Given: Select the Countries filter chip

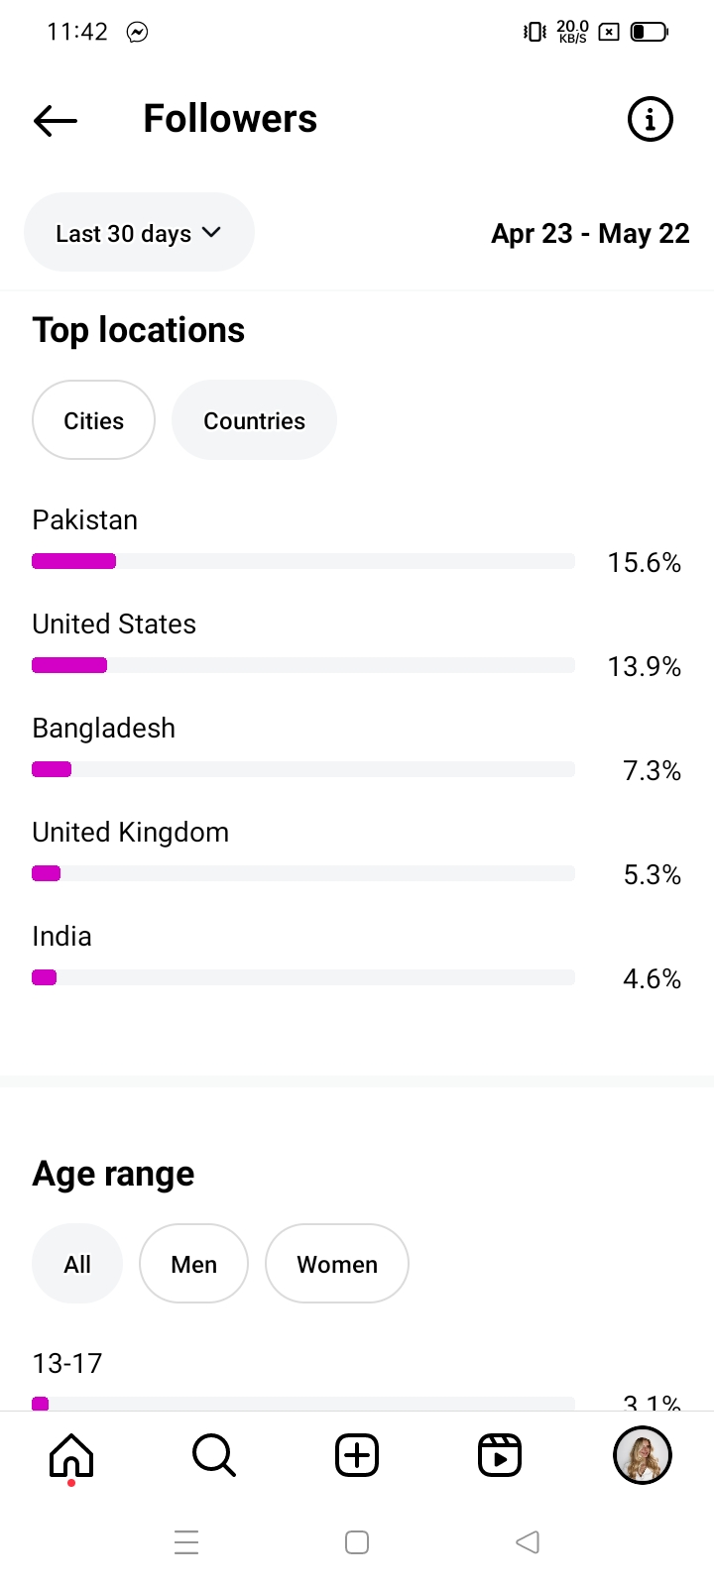Looking at the screenshot, I should pyautogui.click(x=254, y=420).
